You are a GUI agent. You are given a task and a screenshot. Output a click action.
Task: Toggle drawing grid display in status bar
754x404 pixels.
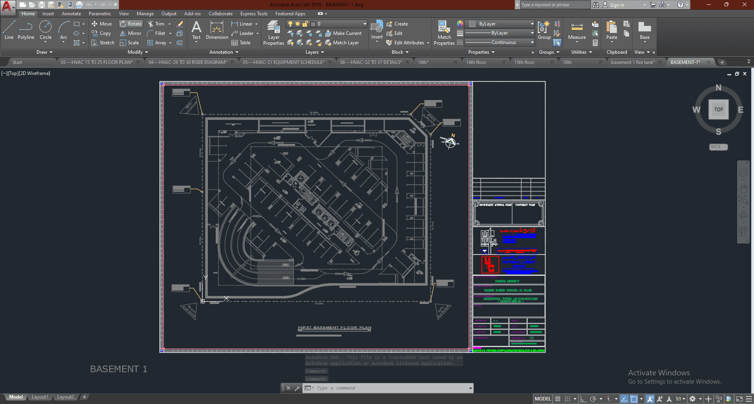tap(558, 399)
